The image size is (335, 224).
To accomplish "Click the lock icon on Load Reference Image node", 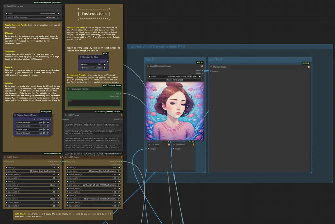I will [202, 66].
